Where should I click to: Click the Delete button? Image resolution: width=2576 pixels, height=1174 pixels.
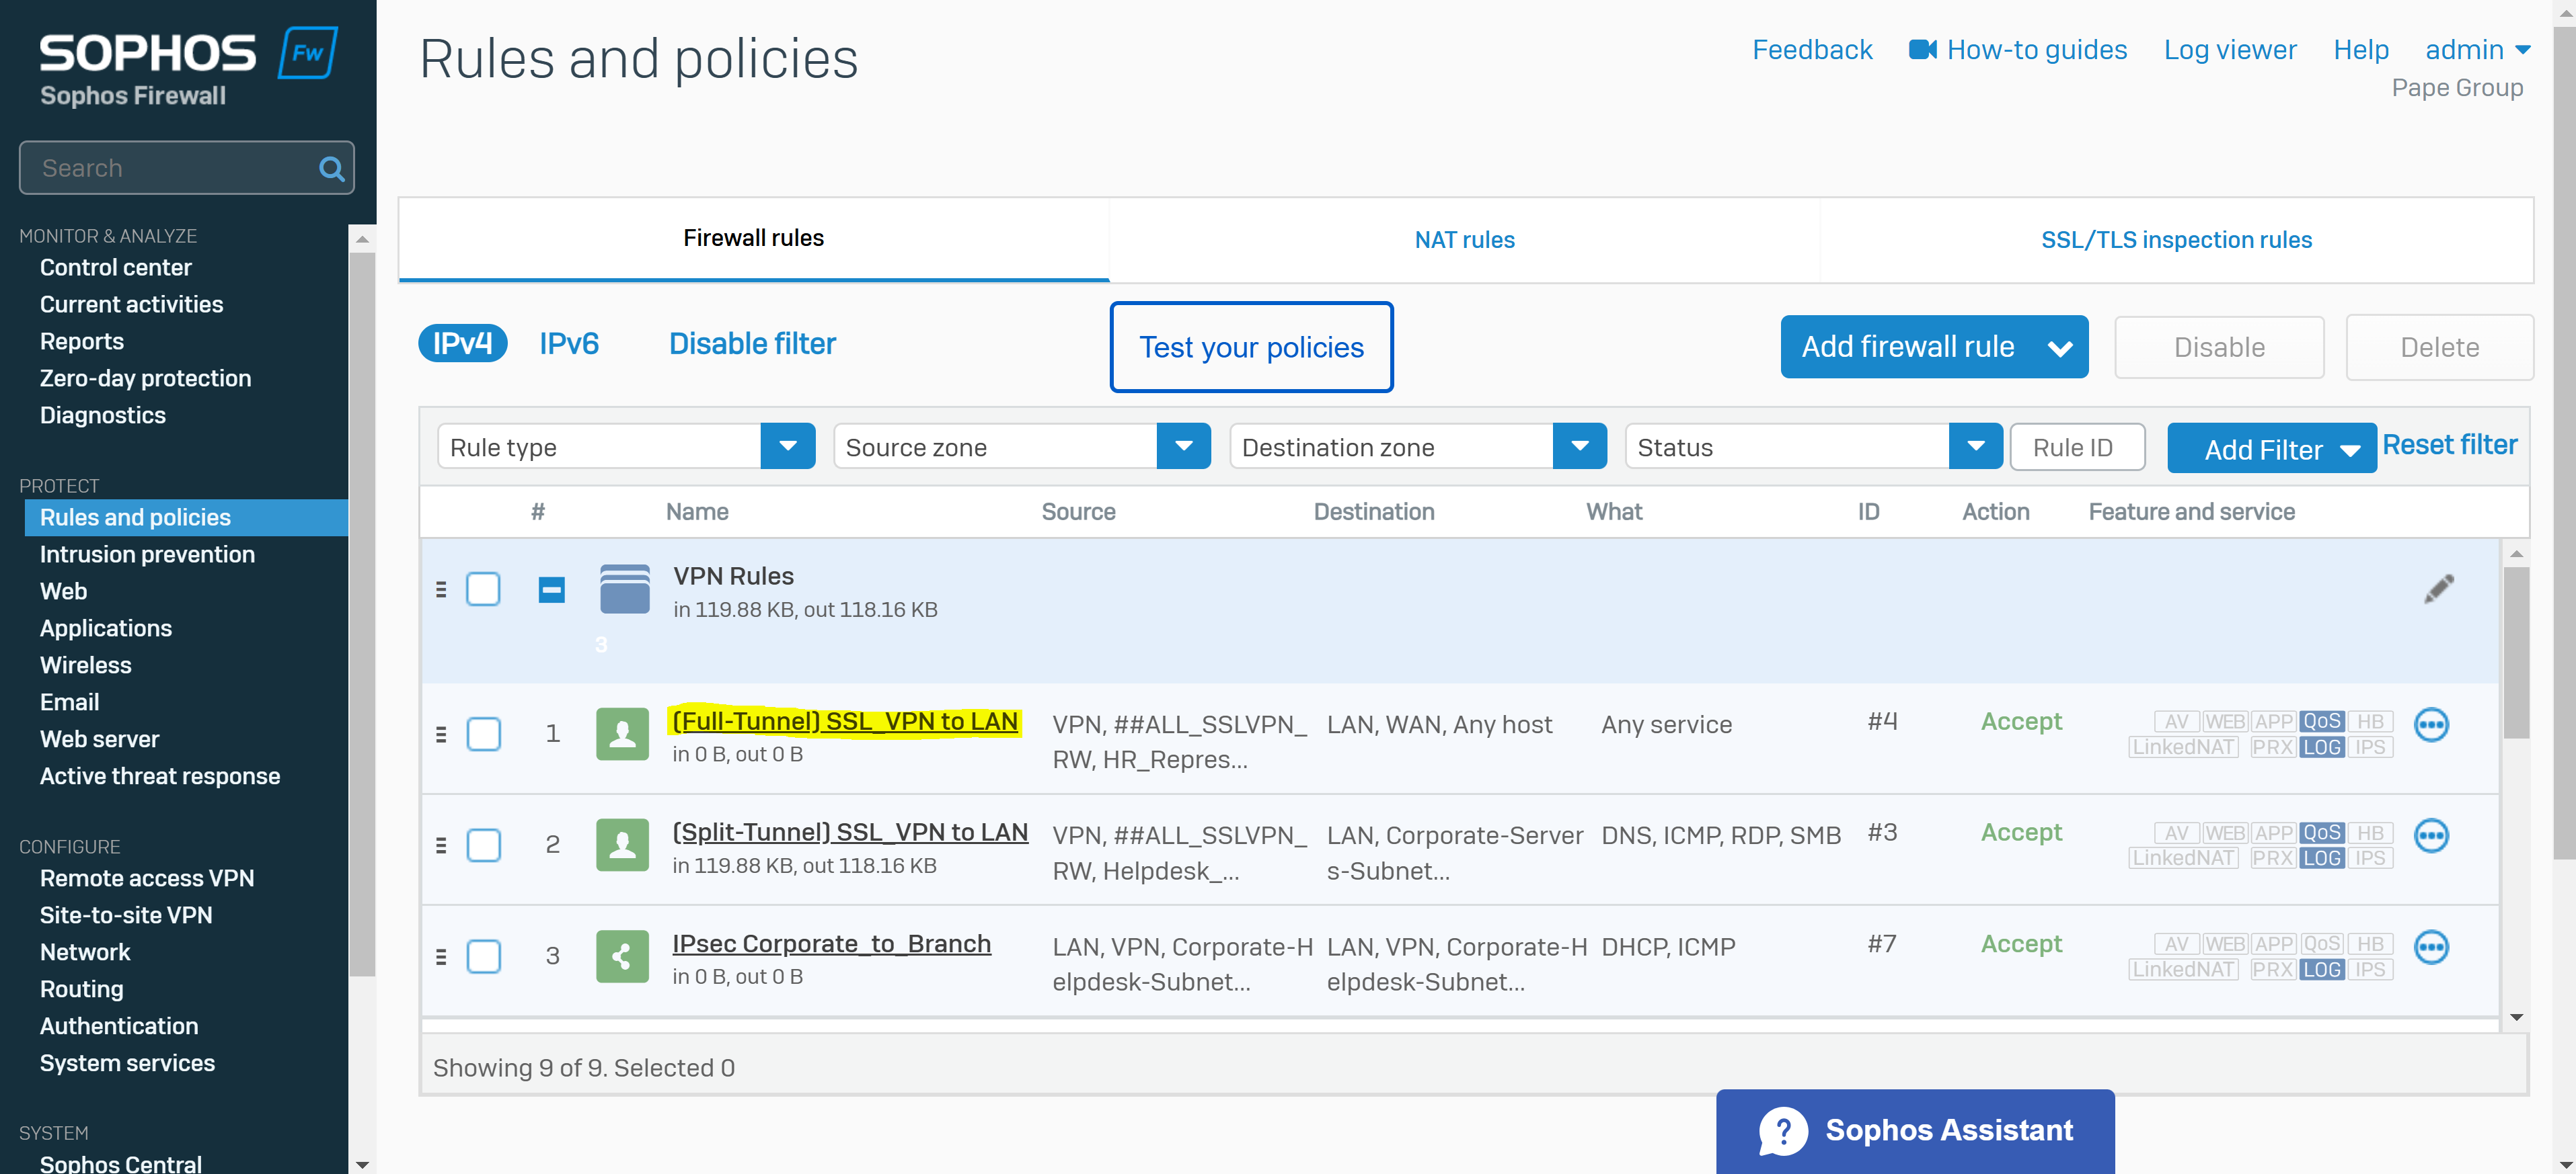pos(2439,347)
